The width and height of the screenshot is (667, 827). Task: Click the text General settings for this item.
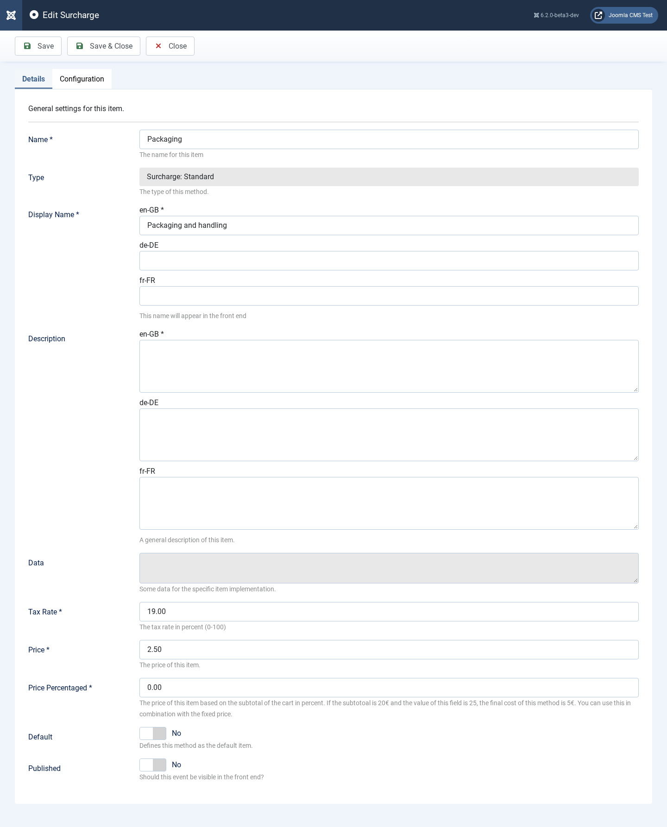(76, 109)
